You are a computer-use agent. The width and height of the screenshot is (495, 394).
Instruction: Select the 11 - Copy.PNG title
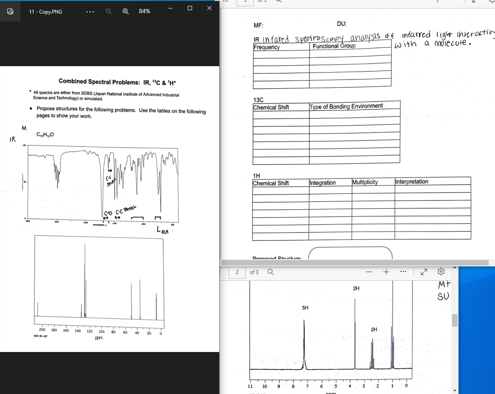pos(45,11)
